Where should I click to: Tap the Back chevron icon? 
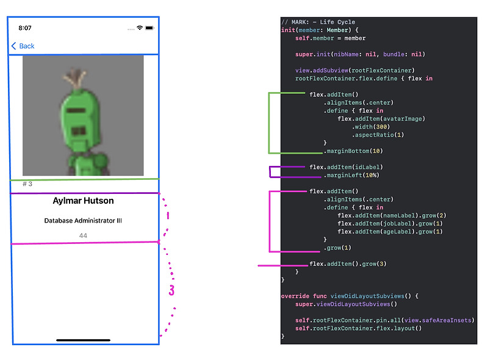pyautogui.click(x=13, y=46)
